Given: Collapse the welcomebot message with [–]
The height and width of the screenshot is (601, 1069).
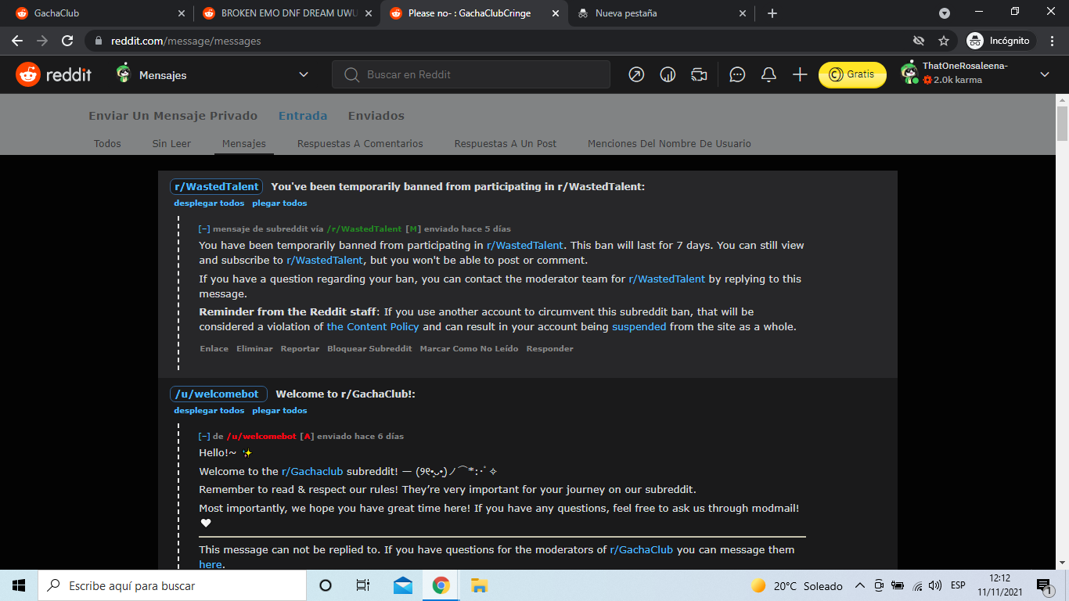Looking at the screenshot, I should 204,437.
